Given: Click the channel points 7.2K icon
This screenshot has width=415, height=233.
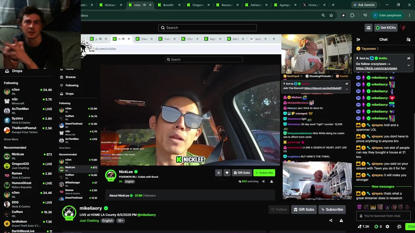Looking at the screenshot, I should click(x=363, y=227).
